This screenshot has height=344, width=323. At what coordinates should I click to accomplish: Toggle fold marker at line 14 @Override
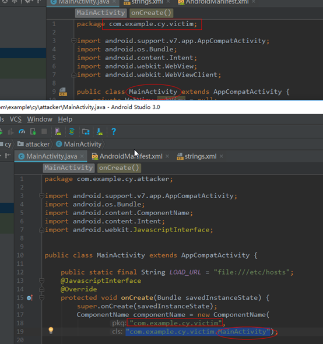pyautogui.click(x=41, y=289)
